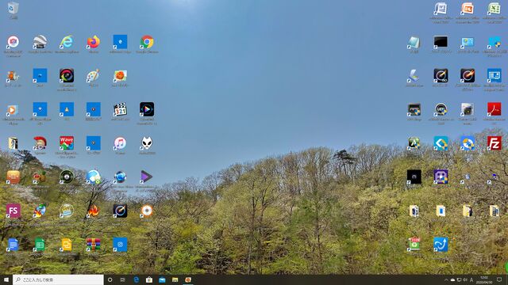508x285 pixels.
Task: Click the red camera app shortcut
Action: coord(13,42)
